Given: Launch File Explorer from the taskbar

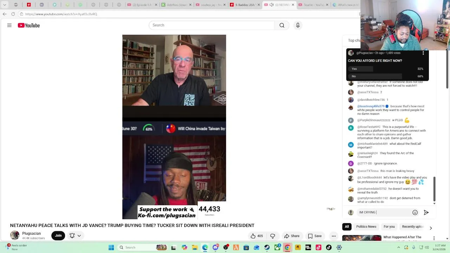Looking at the screenshot, I should click(195, 247).
